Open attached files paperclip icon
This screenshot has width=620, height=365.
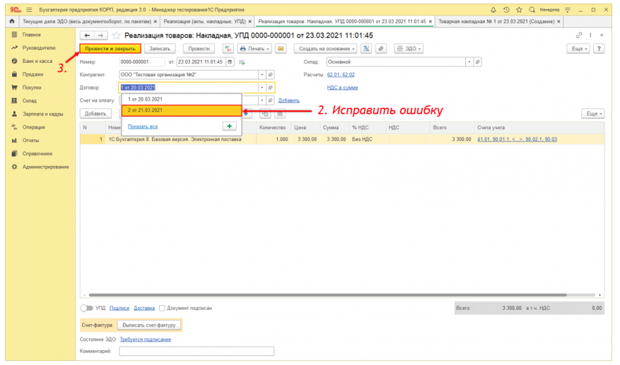coord(381,49)
